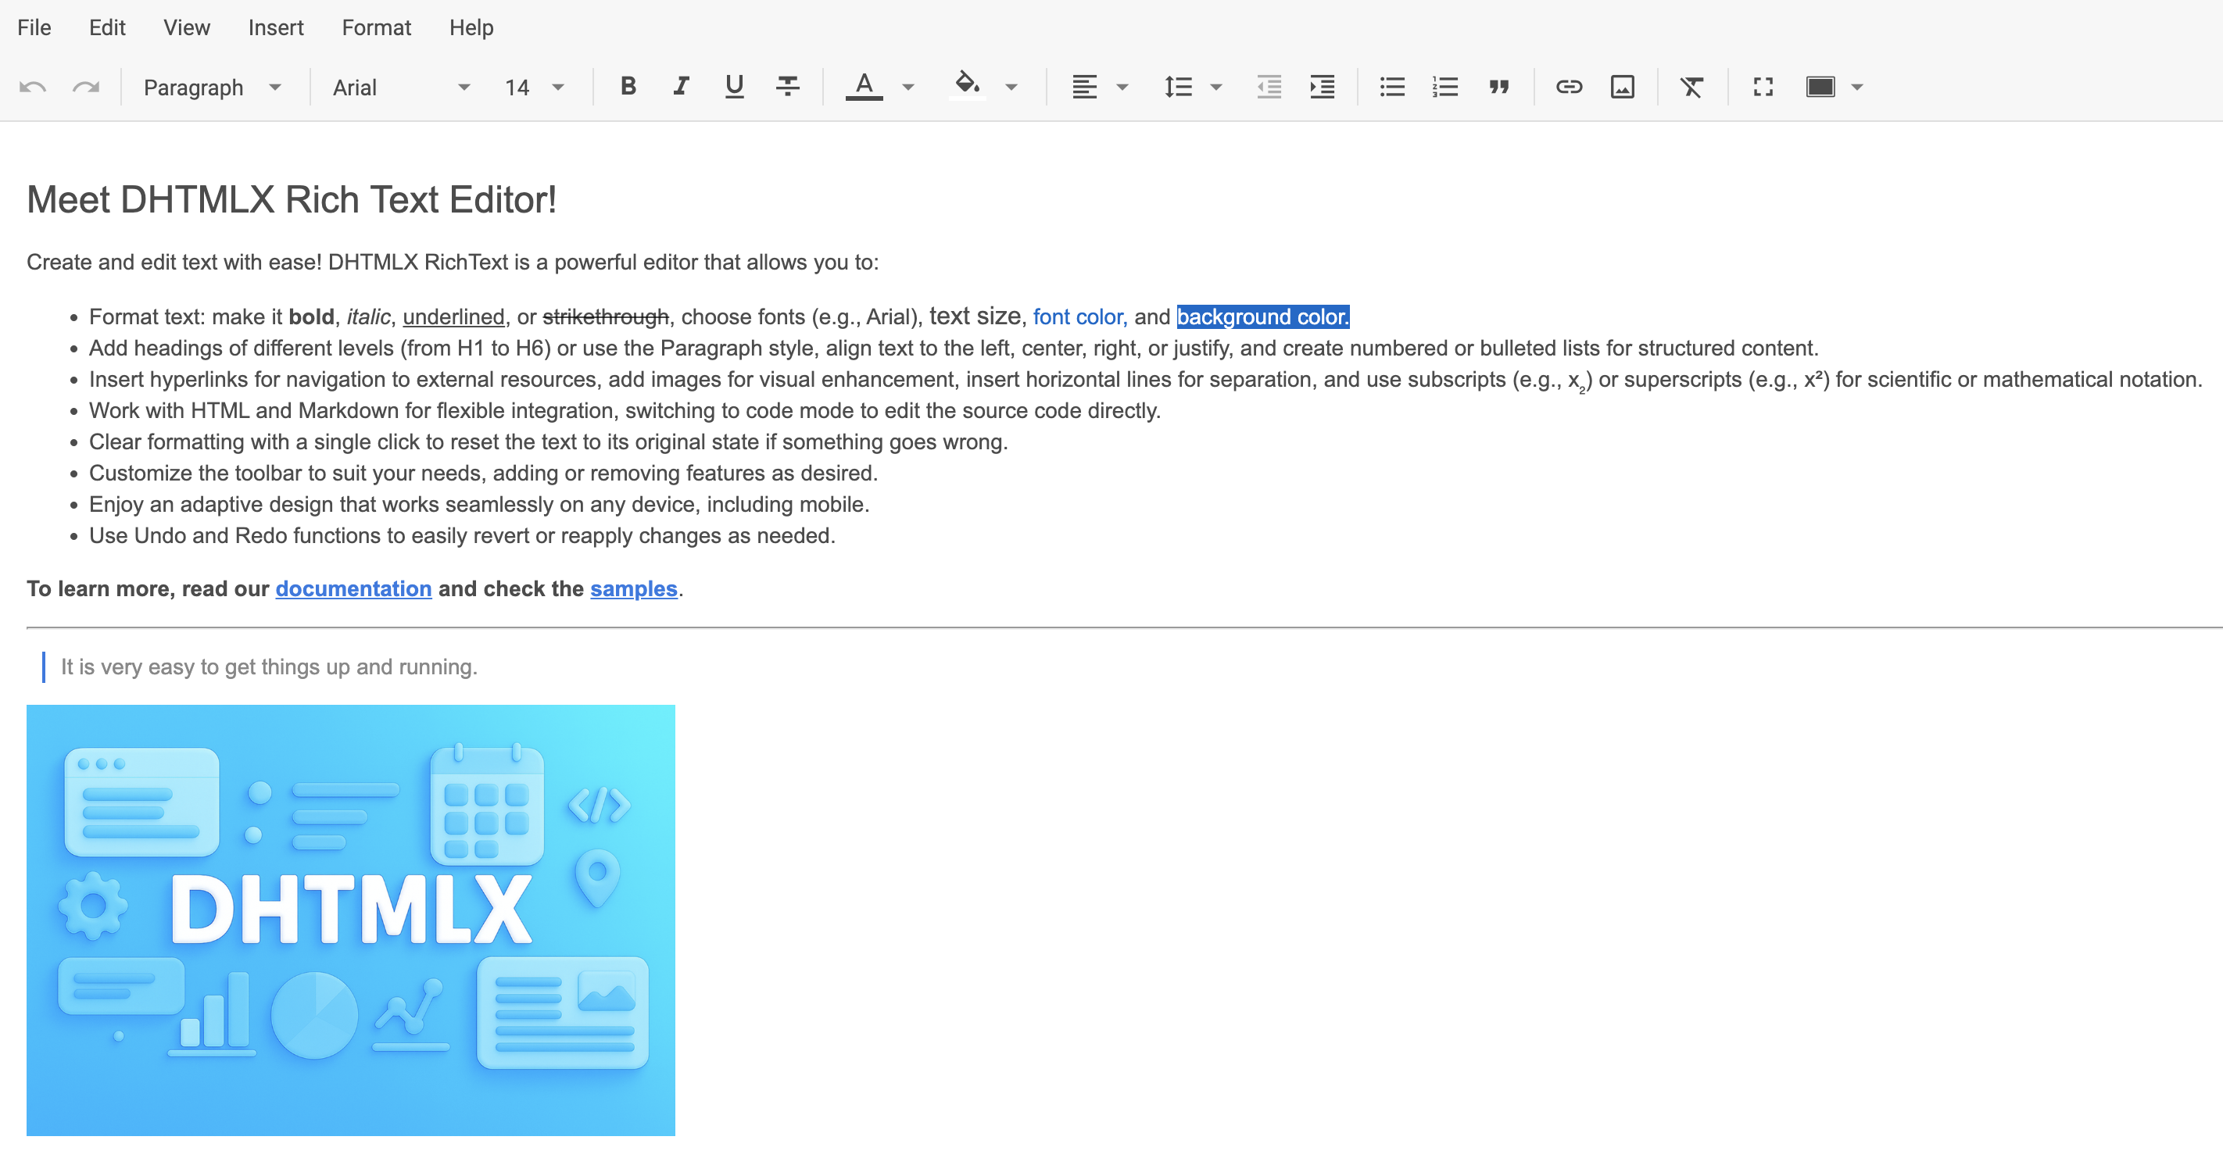Viewport: 2223px width, 1158px height.
Task: Click the DHTMLX banner image
Action: tap(350, 920)
